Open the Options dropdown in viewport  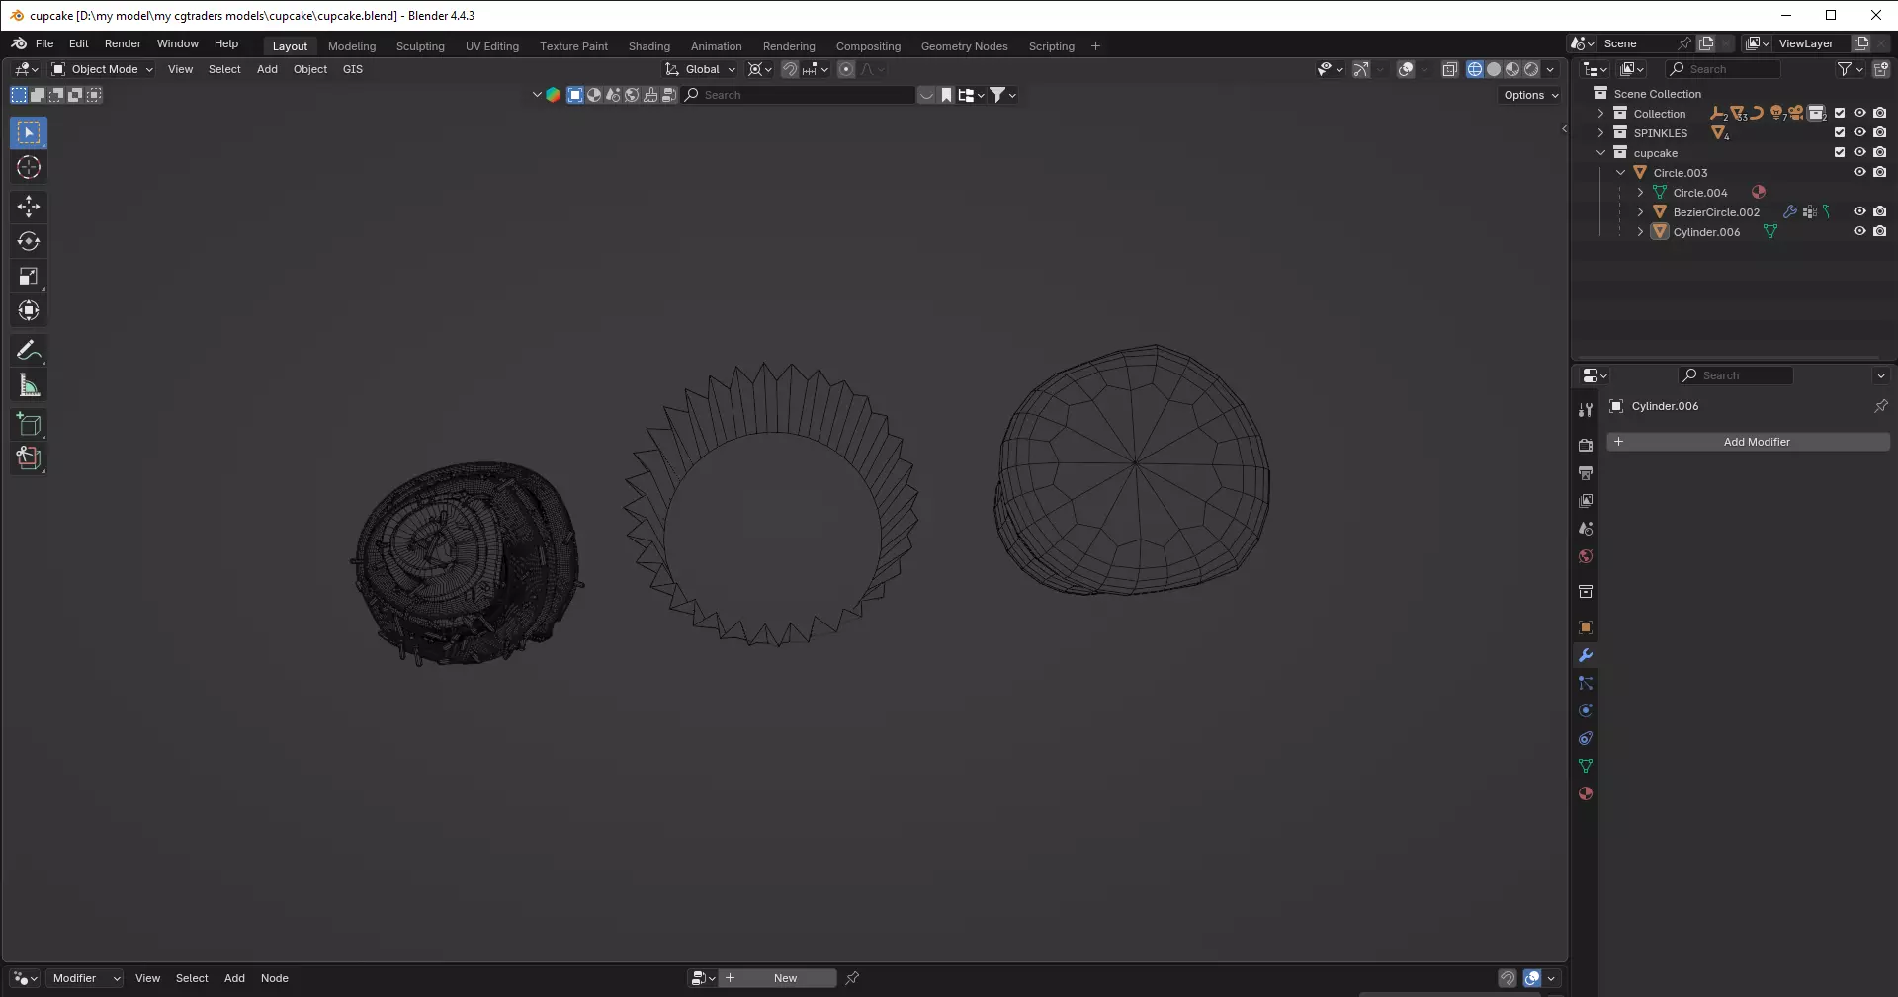click(1531, 95)
